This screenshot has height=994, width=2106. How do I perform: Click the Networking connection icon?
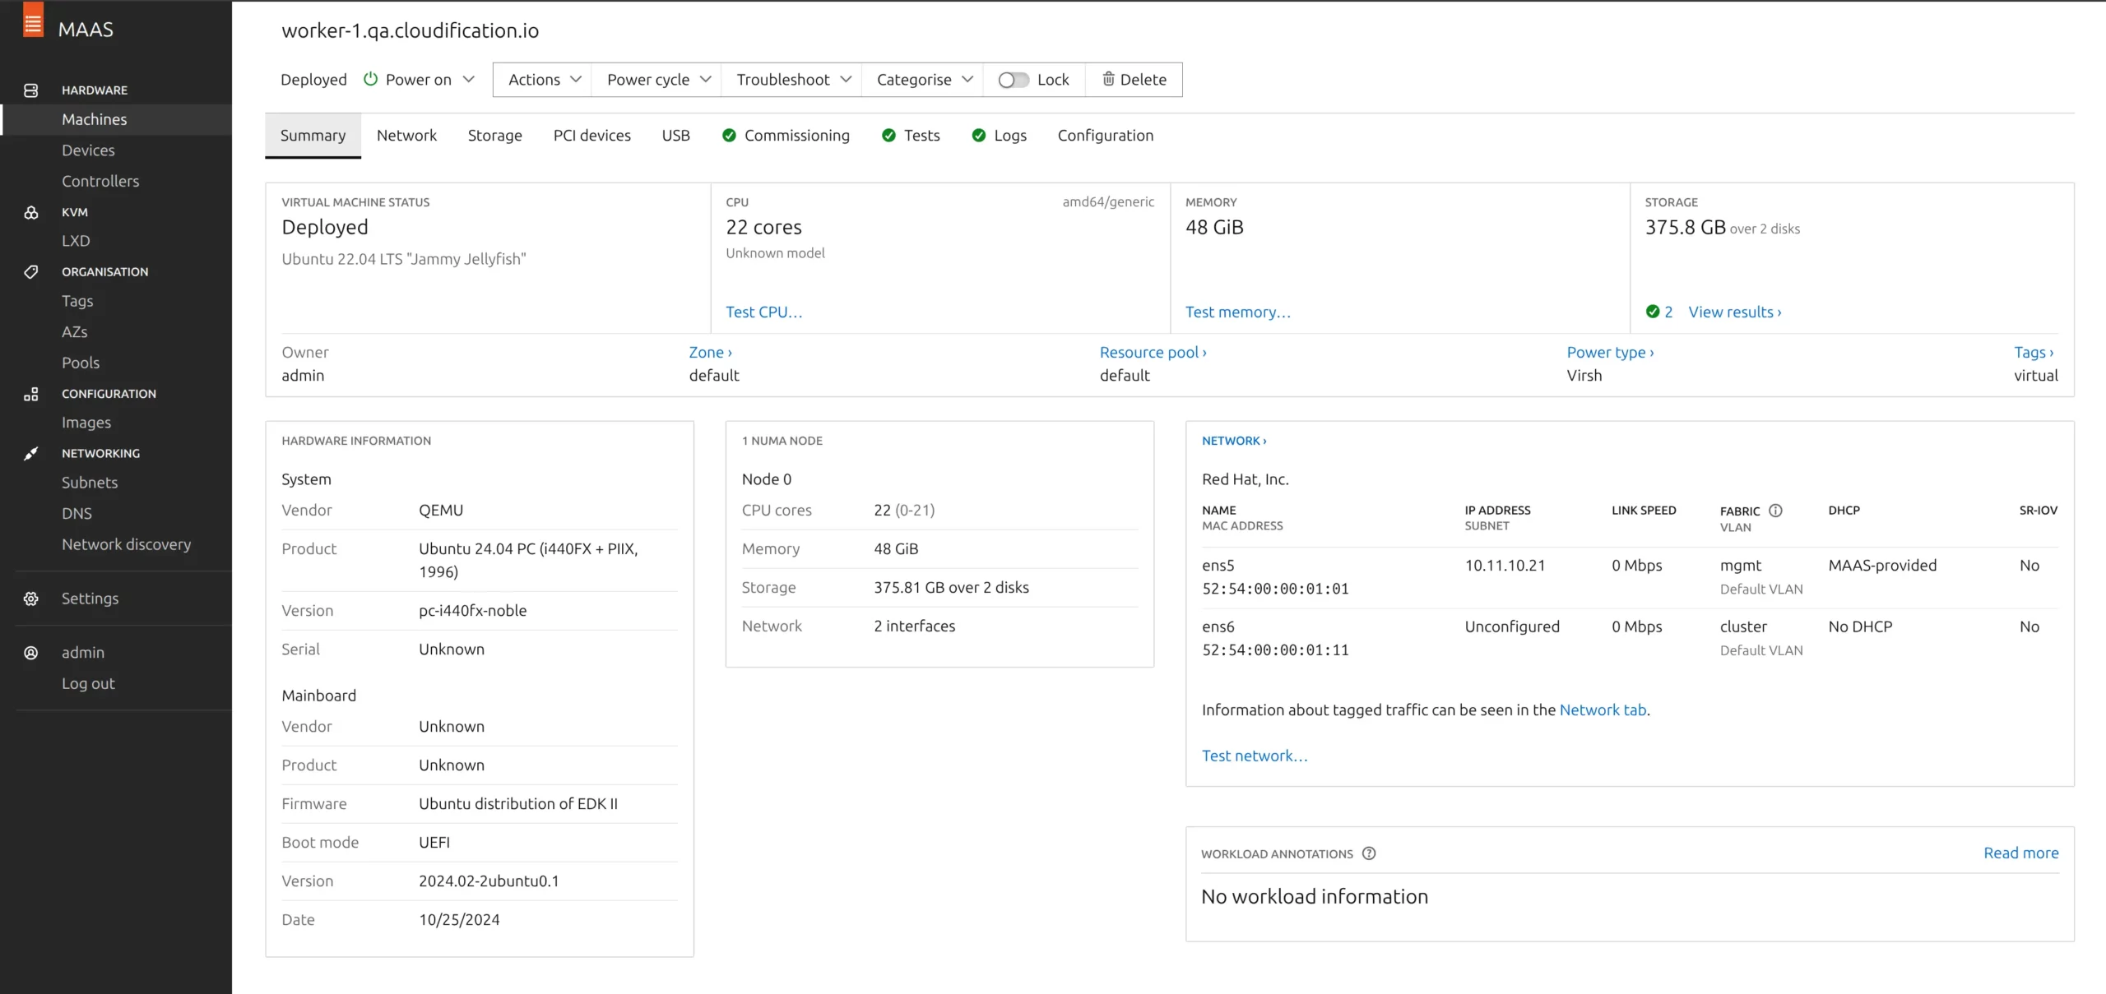coord(31,454)
